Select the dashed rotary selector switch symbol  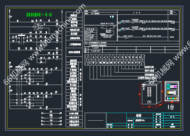point(38,26)
